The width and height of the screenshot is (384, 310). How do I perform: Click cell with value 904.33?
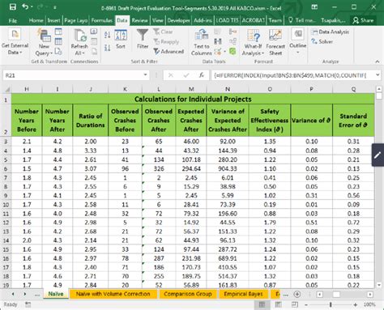pyautogui.click(x=228, y=168)
